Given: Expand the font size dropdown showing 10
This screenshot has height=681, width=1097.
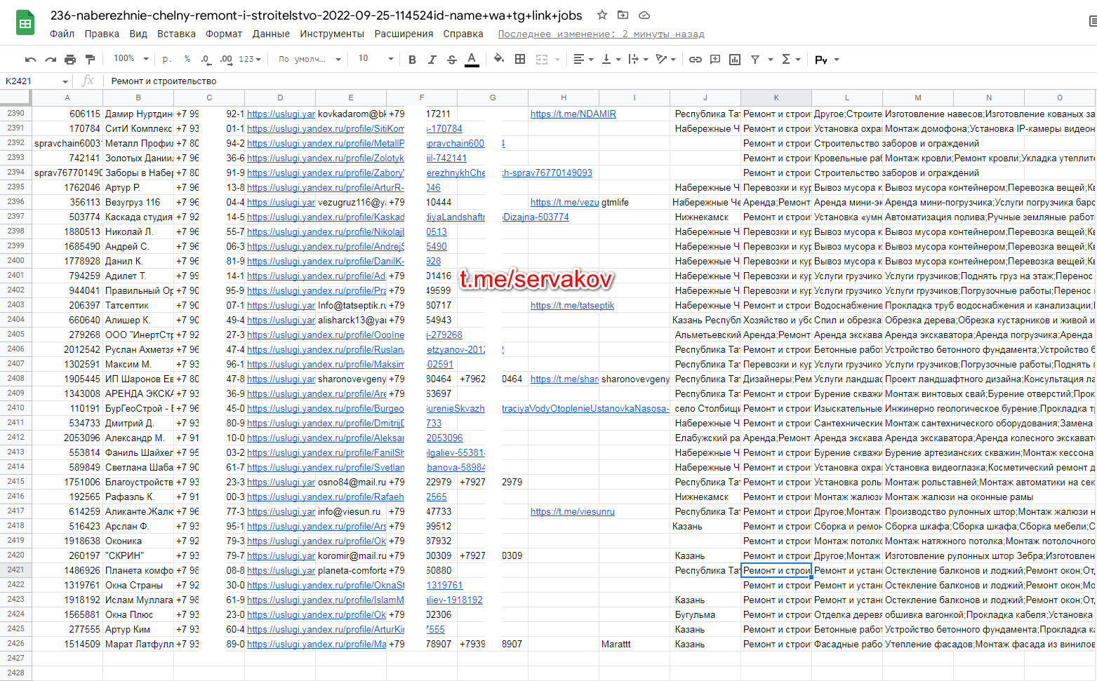Looking at the screenshot, I should (375, 59).
